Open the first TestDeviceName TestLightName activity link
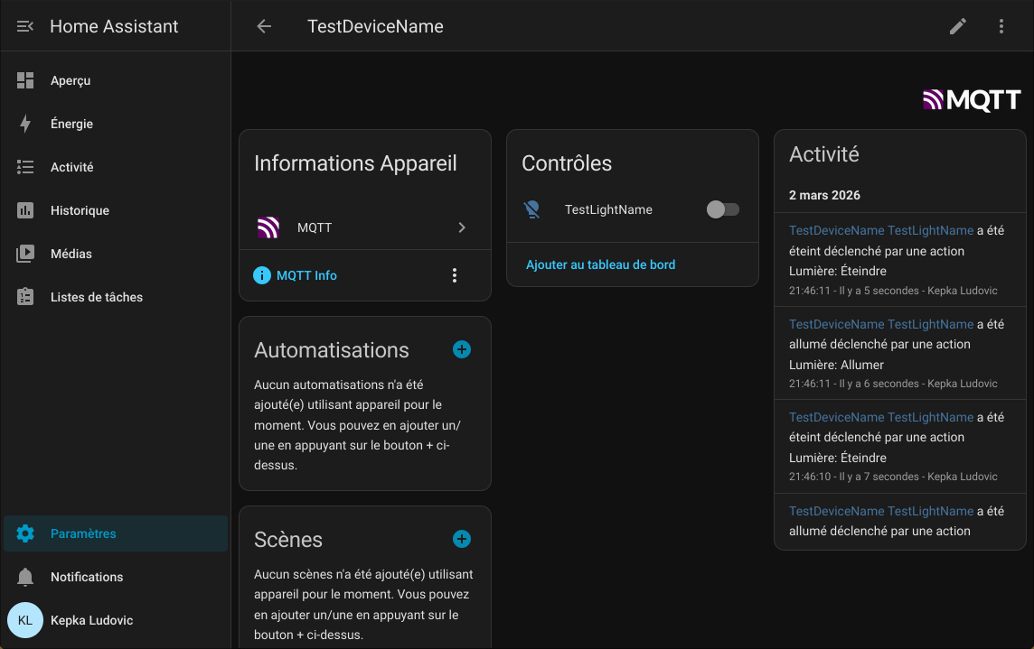This screenshot has width=1034, height=649. coord(880,230)
